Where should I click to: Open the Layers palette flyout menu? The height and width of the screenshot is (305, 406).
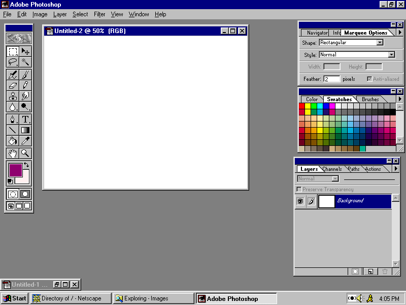pyautogui.click(x=396, y=169)
